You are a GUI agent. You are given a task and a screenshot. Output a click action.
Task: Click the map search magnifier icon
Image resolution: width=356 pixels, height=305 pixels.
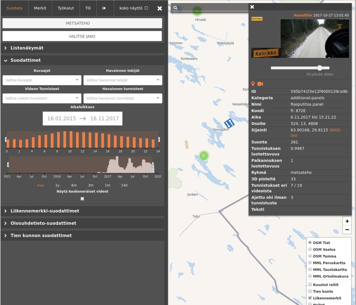click(x=175, y=8)
